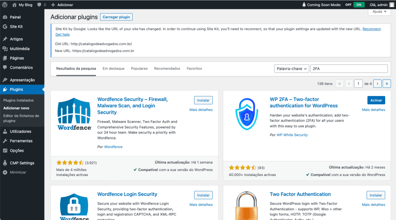Viewport: 396px width, 220px height.
Task: Click the 139 itens count text
Action: click(325, 84)
